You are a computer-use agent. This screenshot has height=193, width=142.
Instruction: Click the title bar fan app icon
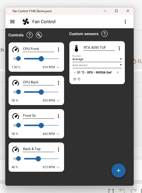[x=9, y=11]
